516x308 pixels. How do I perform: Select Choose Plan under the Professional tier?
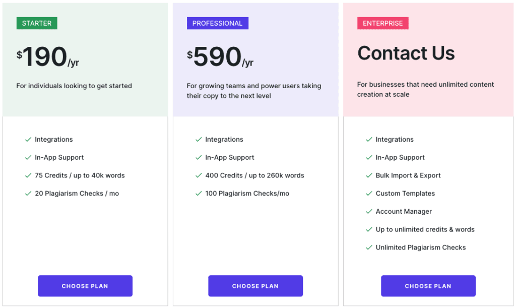tap(255, 286)
